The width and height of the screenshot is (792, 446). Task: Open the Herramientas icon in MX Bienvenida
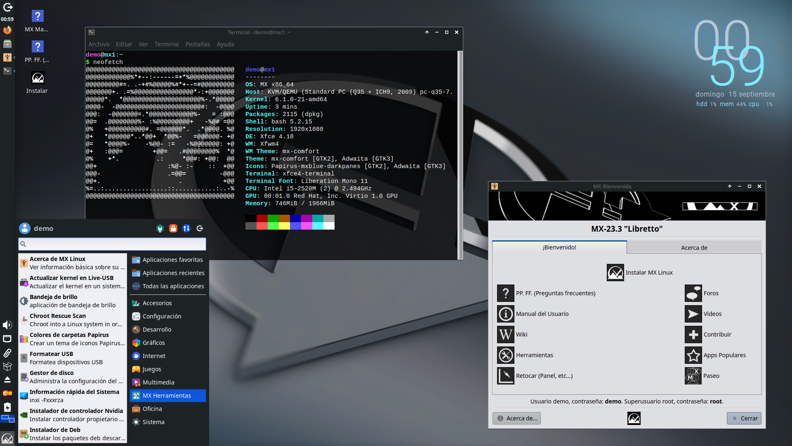(505, 355)
